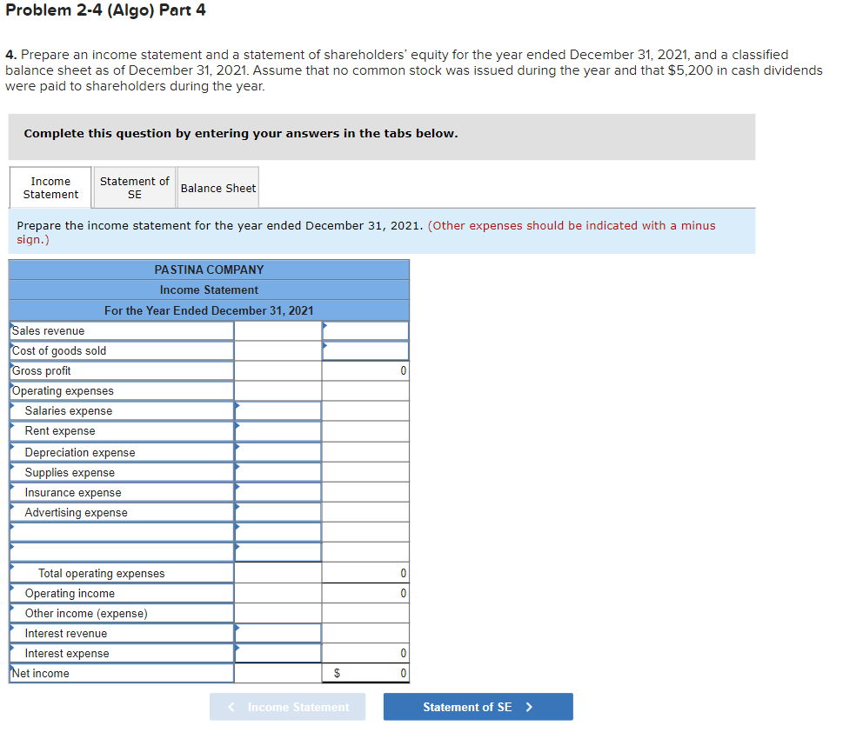Click the Insurance expense amount cell
Screen dimensions: 843x739
coord(277,491)
